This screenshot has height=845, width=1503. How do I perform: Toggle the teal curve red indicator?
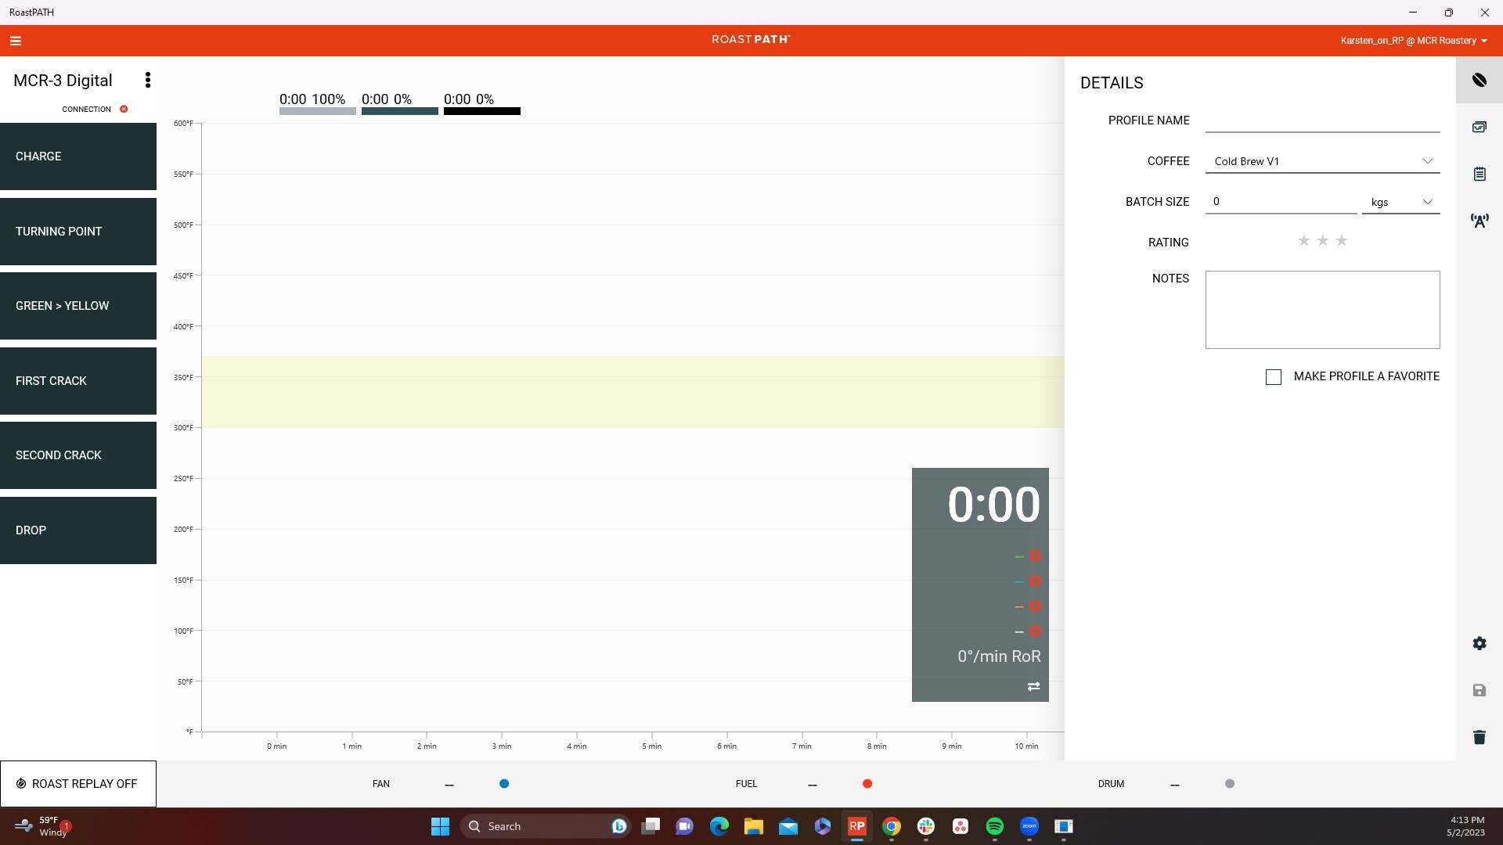point(1035,581)
